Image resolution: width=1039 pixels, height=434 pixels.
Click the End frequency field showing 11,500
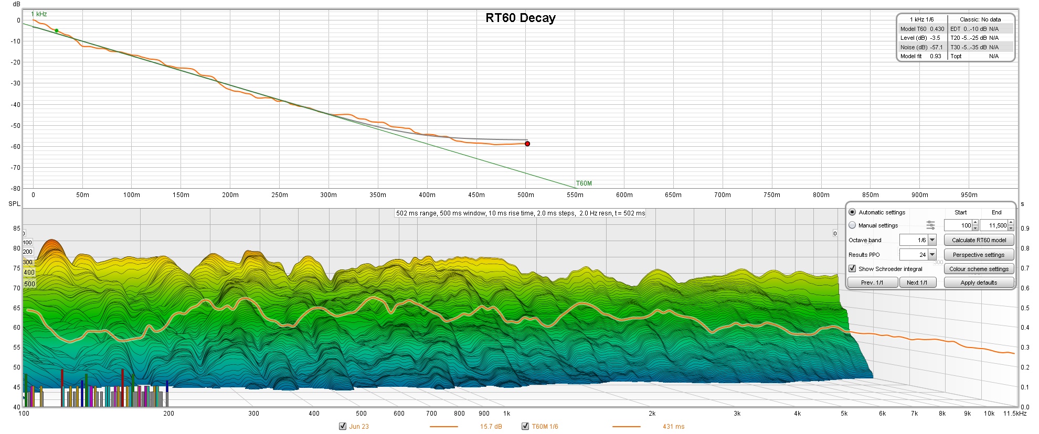994,225
